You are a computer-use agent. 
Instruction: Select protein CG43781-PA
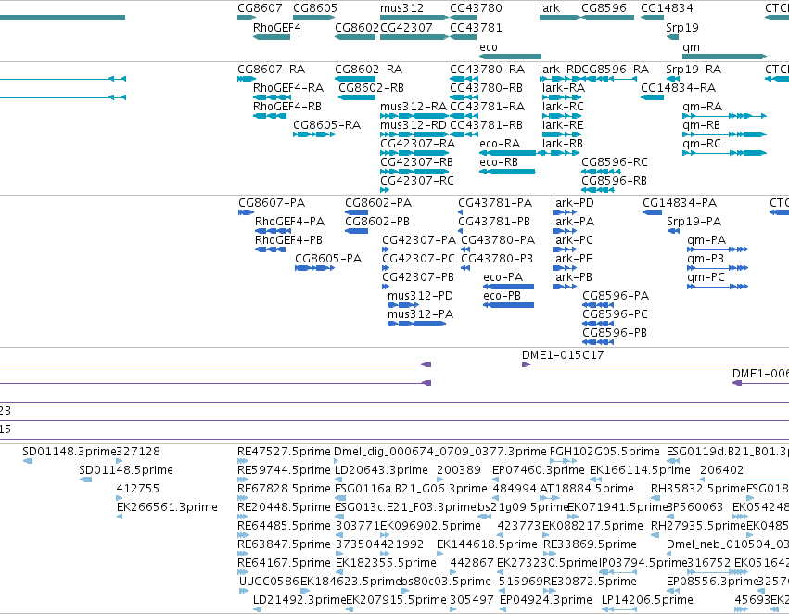pos(495,203)
